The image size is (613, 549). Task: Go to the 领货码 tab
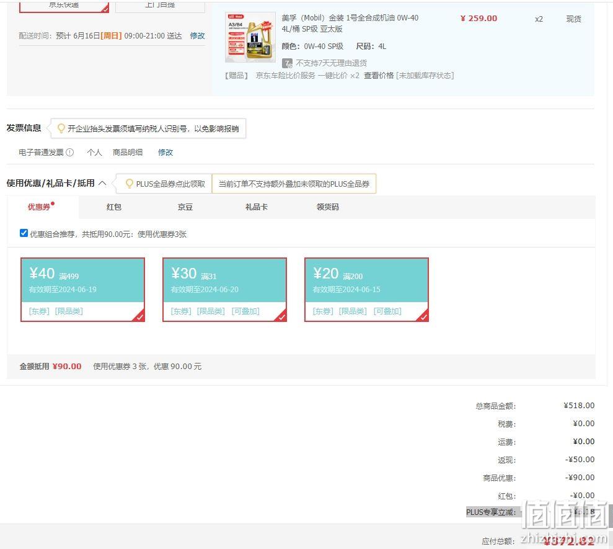click(x=328, y=207)
